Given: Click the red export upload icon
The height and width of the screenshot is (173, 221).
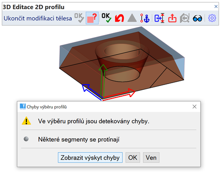Looking at the screenshot, I should 172,18.
